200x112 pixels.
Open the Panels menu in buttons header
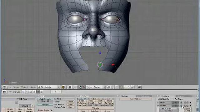[17, 92]
